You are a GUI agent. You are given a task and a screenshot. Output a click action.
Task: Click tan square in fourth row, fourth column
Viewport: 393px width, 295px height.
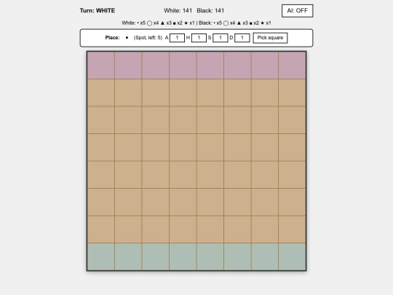click(x=183, y=147)
